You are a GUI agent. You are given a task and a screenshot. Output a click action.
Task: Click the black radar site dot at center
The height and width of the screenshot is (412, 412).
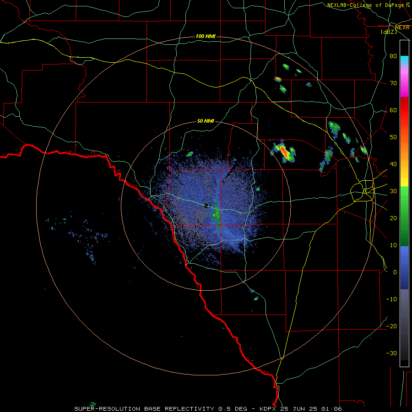coord(206,206)
